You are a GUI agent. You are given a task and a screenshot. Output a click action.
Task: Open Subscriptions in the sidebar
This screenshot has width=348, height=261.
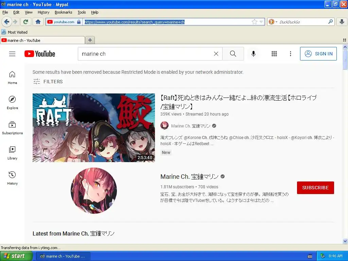tap(12, 128)
